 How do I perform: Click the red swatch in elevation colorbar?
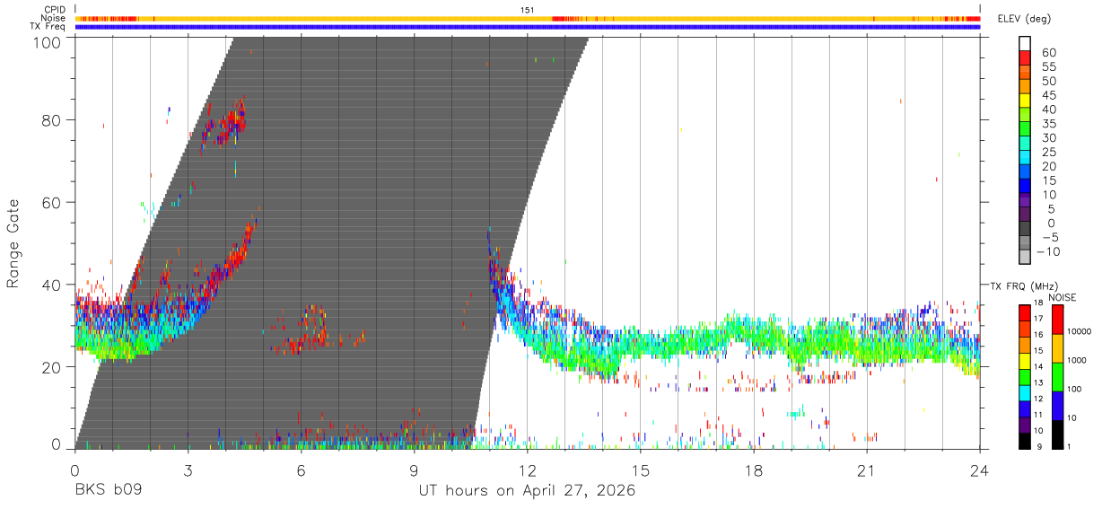click(x=1026, y=57)
